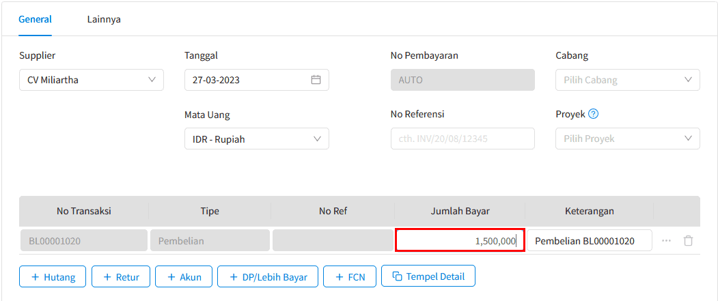Open the three-dot more options icon

pos(666,241)
